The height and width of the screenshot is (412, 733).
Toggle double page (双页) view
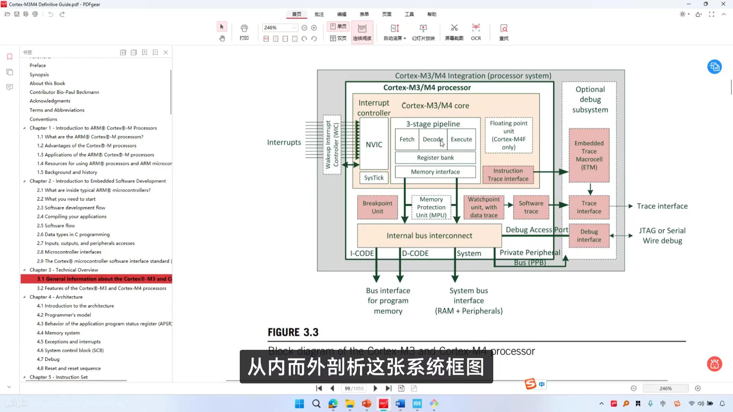[338, 38]
